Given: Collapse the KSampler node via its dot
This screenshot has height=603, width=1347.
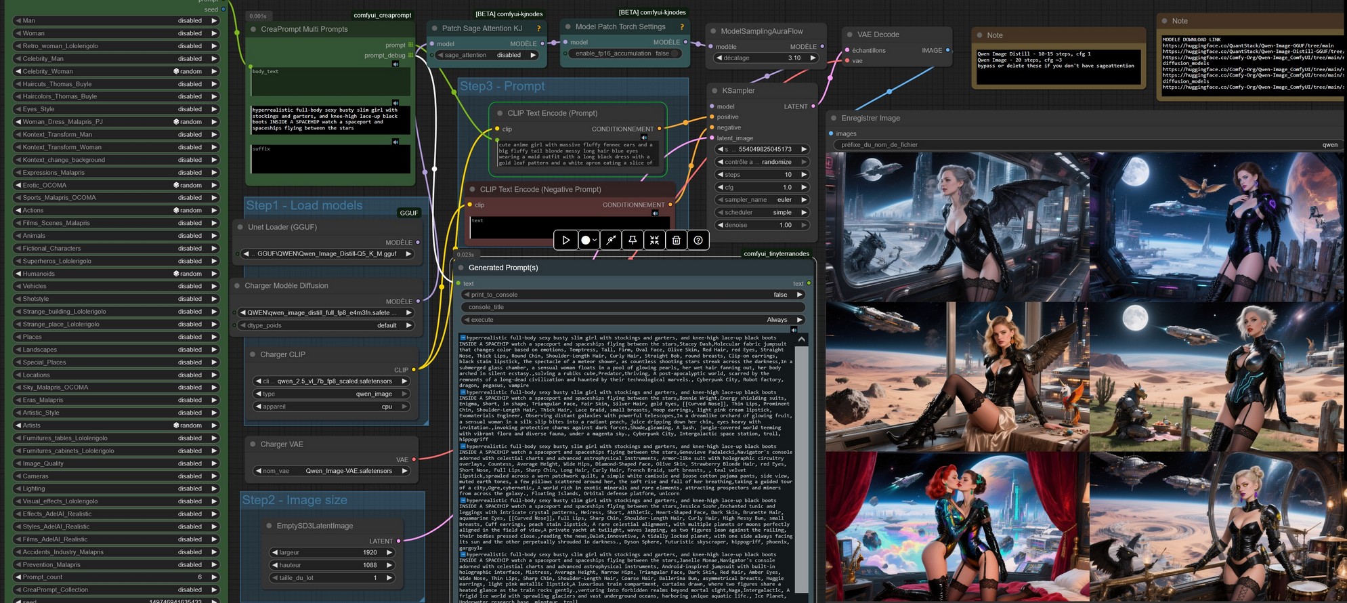Looking at the screenshot, I should [x=714, y=90].
